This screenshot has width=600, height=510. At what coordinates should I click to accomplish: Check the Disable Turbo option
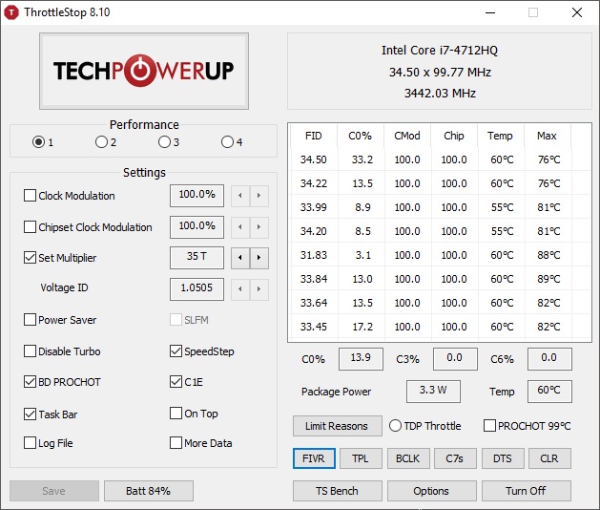click(x=30, y=351)
